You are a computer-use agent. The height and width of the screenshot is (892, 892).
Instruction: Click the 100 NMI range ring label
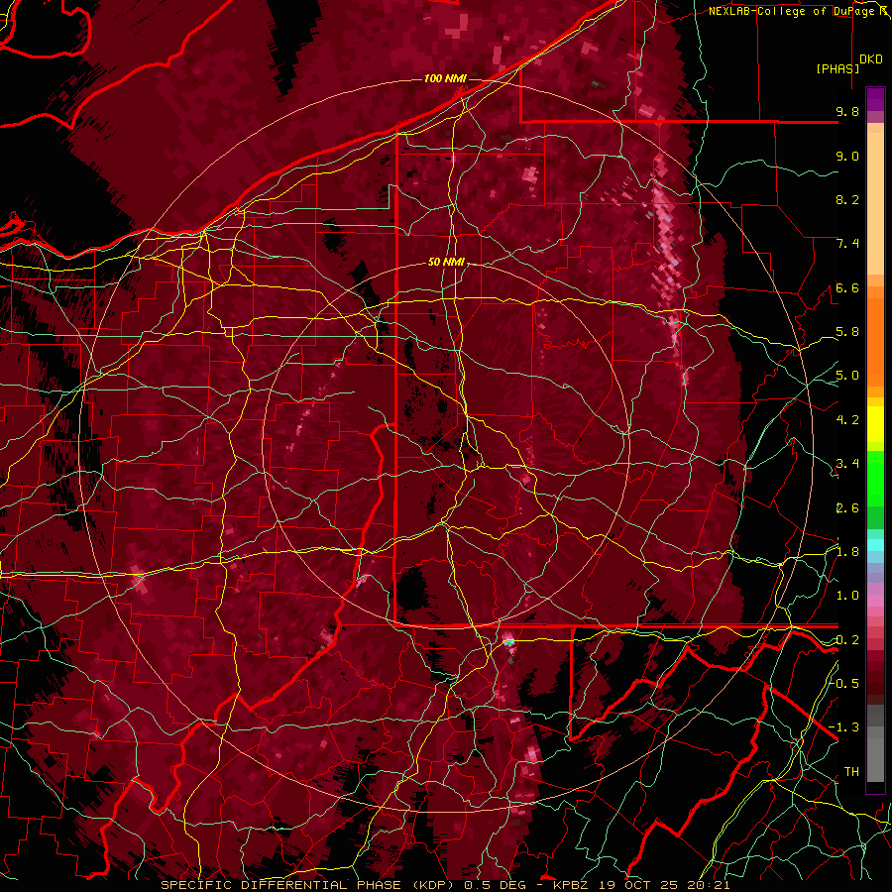point(445,78)
